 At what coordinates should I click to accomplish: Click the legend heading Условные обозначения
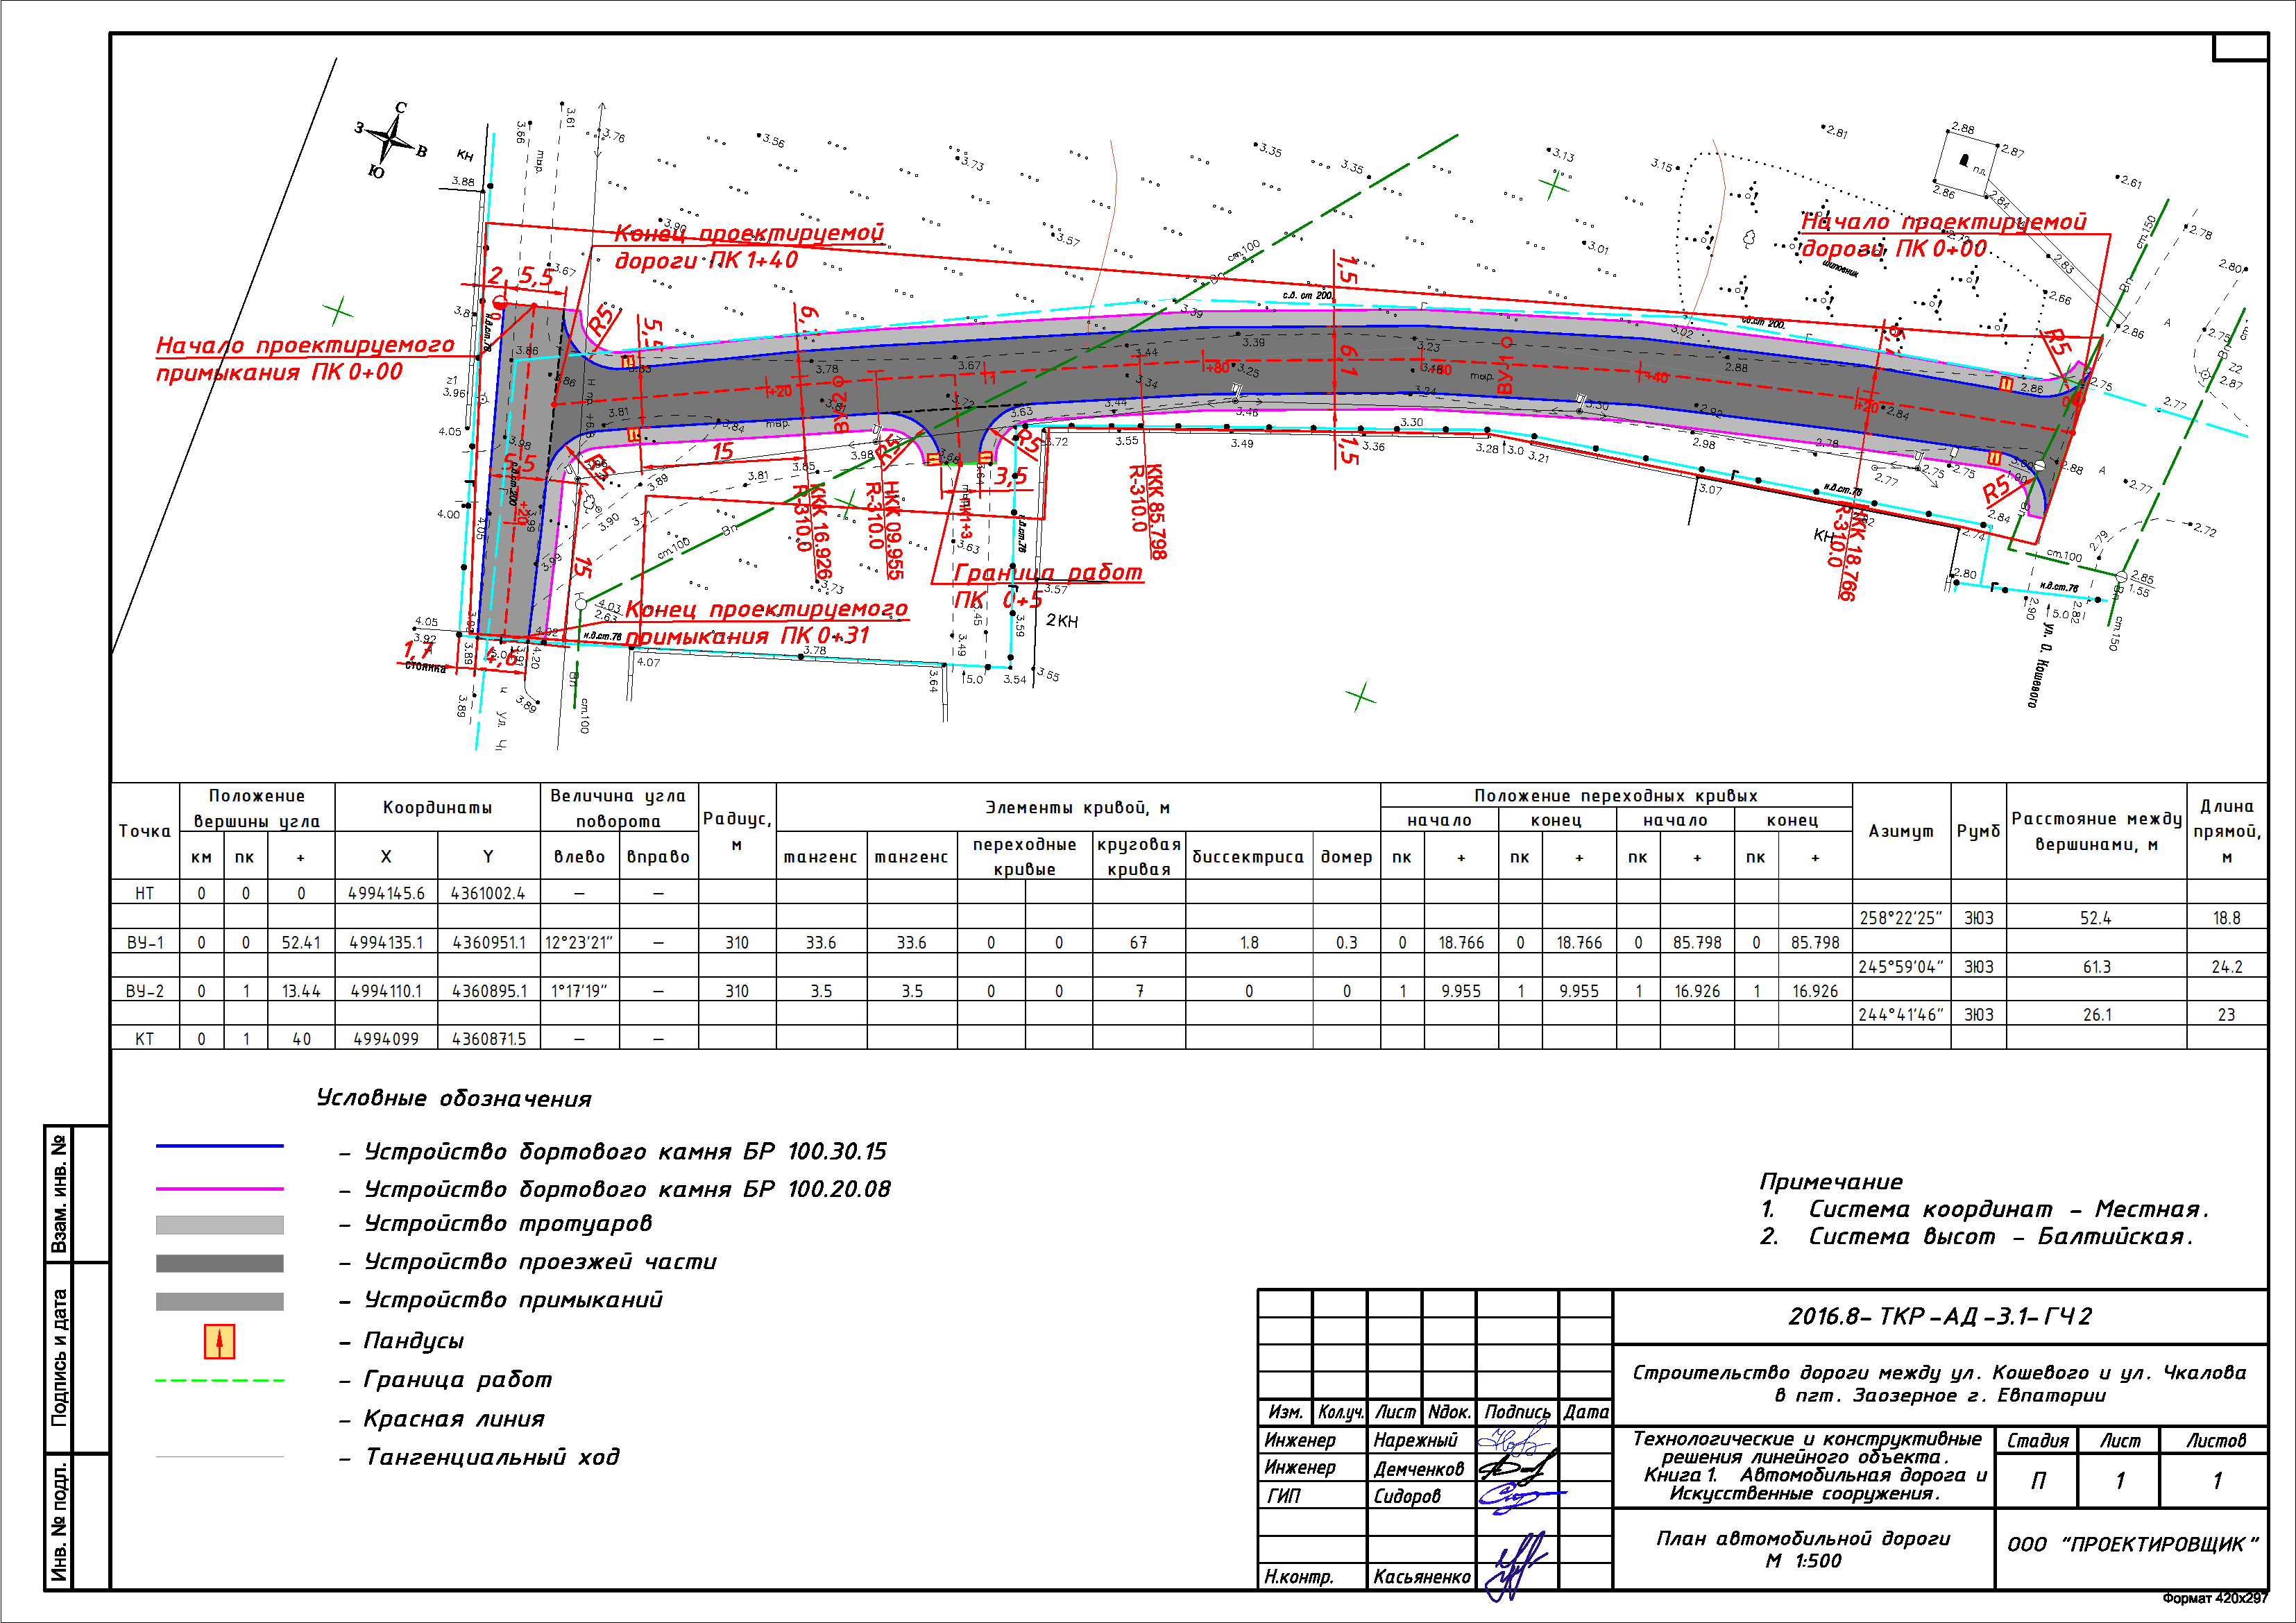pyautogui.click(x=454, y=1098)
